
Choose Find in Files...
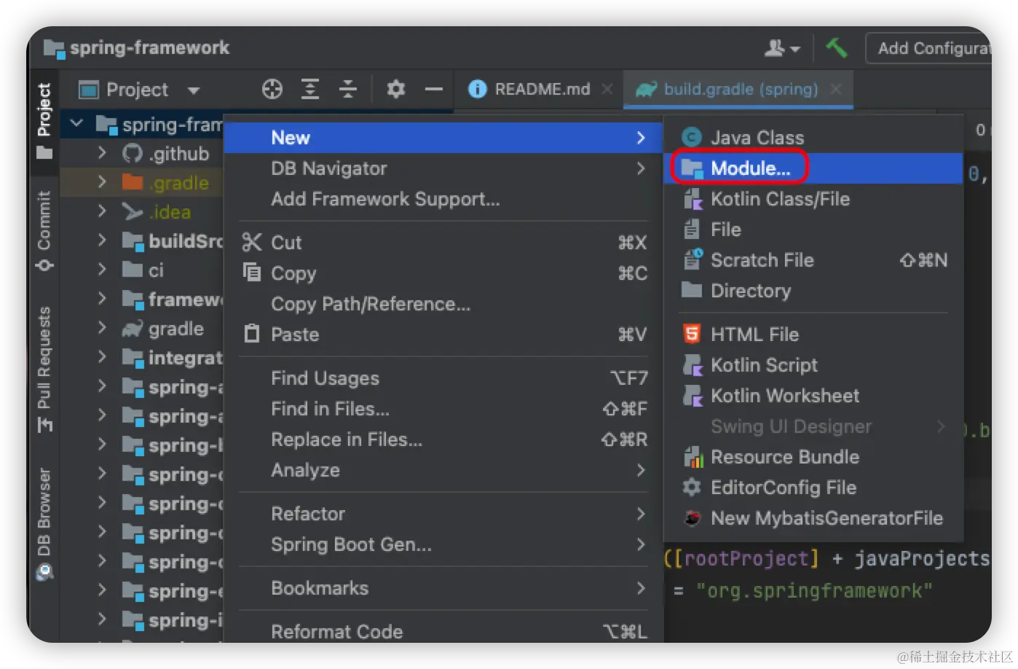coord(443,409)
